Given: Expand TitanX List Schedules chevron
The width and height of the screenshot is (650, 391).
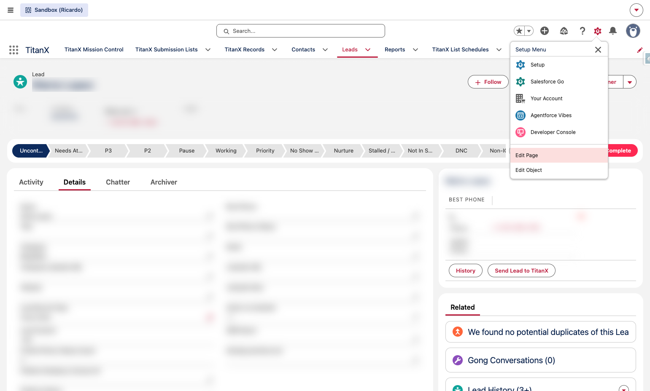Looking at the screenshot, I should click(499, 50).
